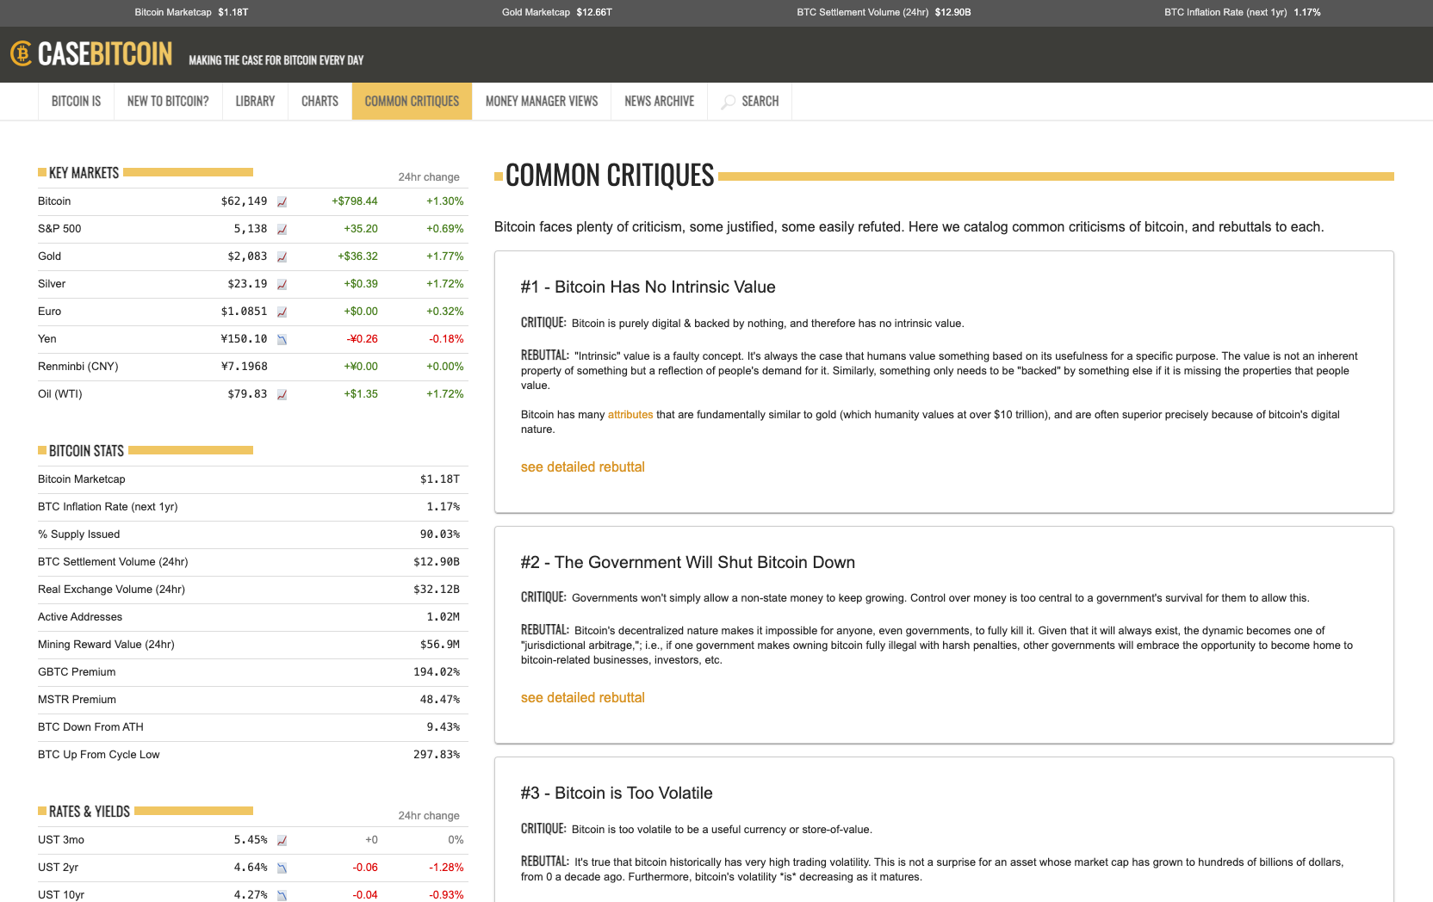The image size is (1433, 902).
Task: Click BTC Up From Cycle Low stat
Action: [253, 755]
